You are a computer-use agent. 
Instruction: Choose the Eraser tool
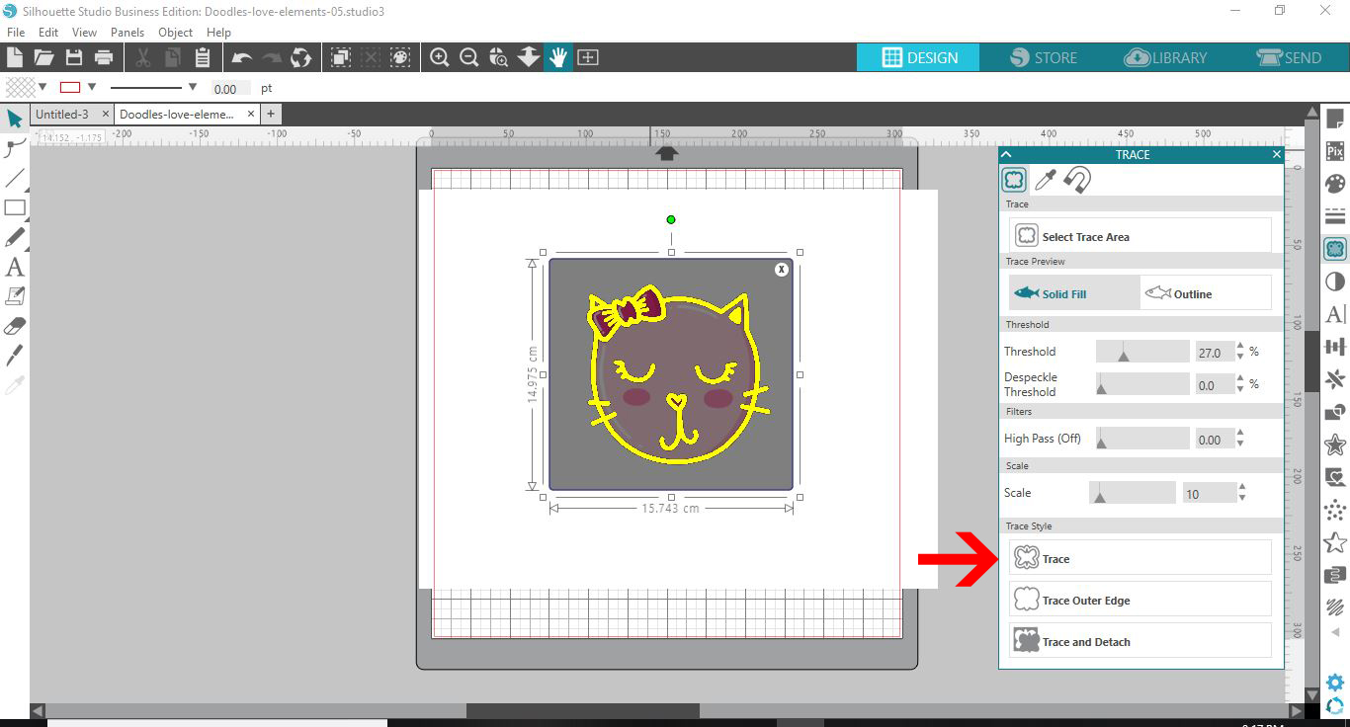[14, 326]
